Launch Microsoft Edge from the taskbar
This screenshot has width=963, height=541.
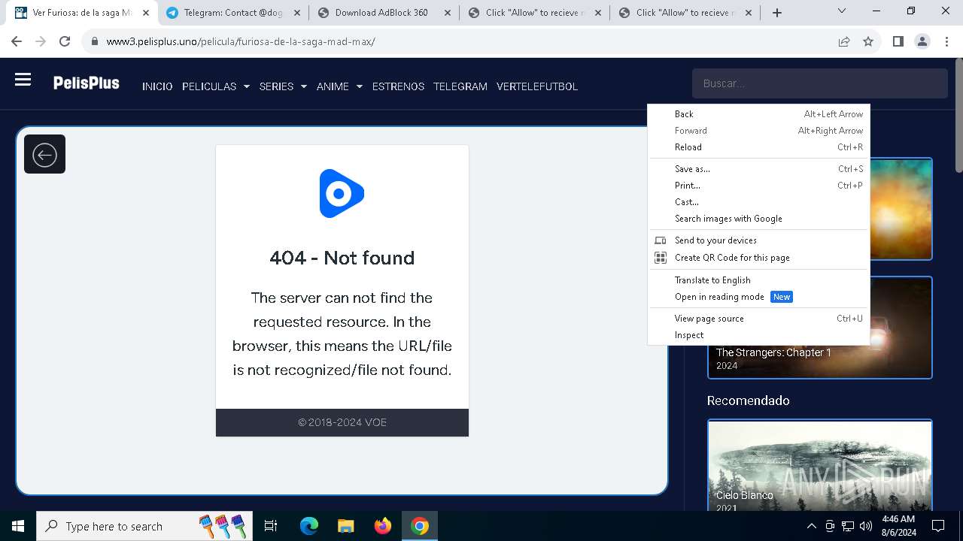click(x=309, y=526)
